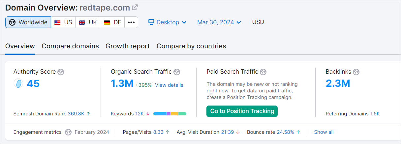Viewport: 401px width, 144px height.
Task: Click the Keywords down arrow indicator
Action: click(148, 114)
